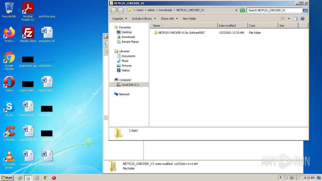Select Computer in the navigation pane
Screen dimensions: 322x181
point(125,80)
